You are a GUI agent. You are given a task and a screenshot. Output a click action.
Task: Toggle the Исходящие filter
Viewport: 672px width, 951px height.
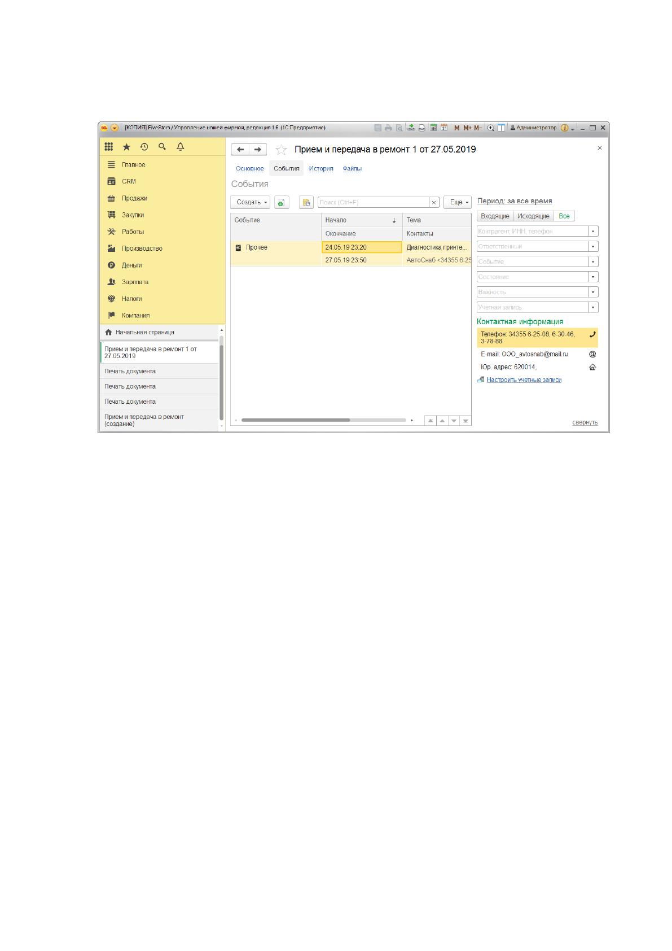point(533,216)
